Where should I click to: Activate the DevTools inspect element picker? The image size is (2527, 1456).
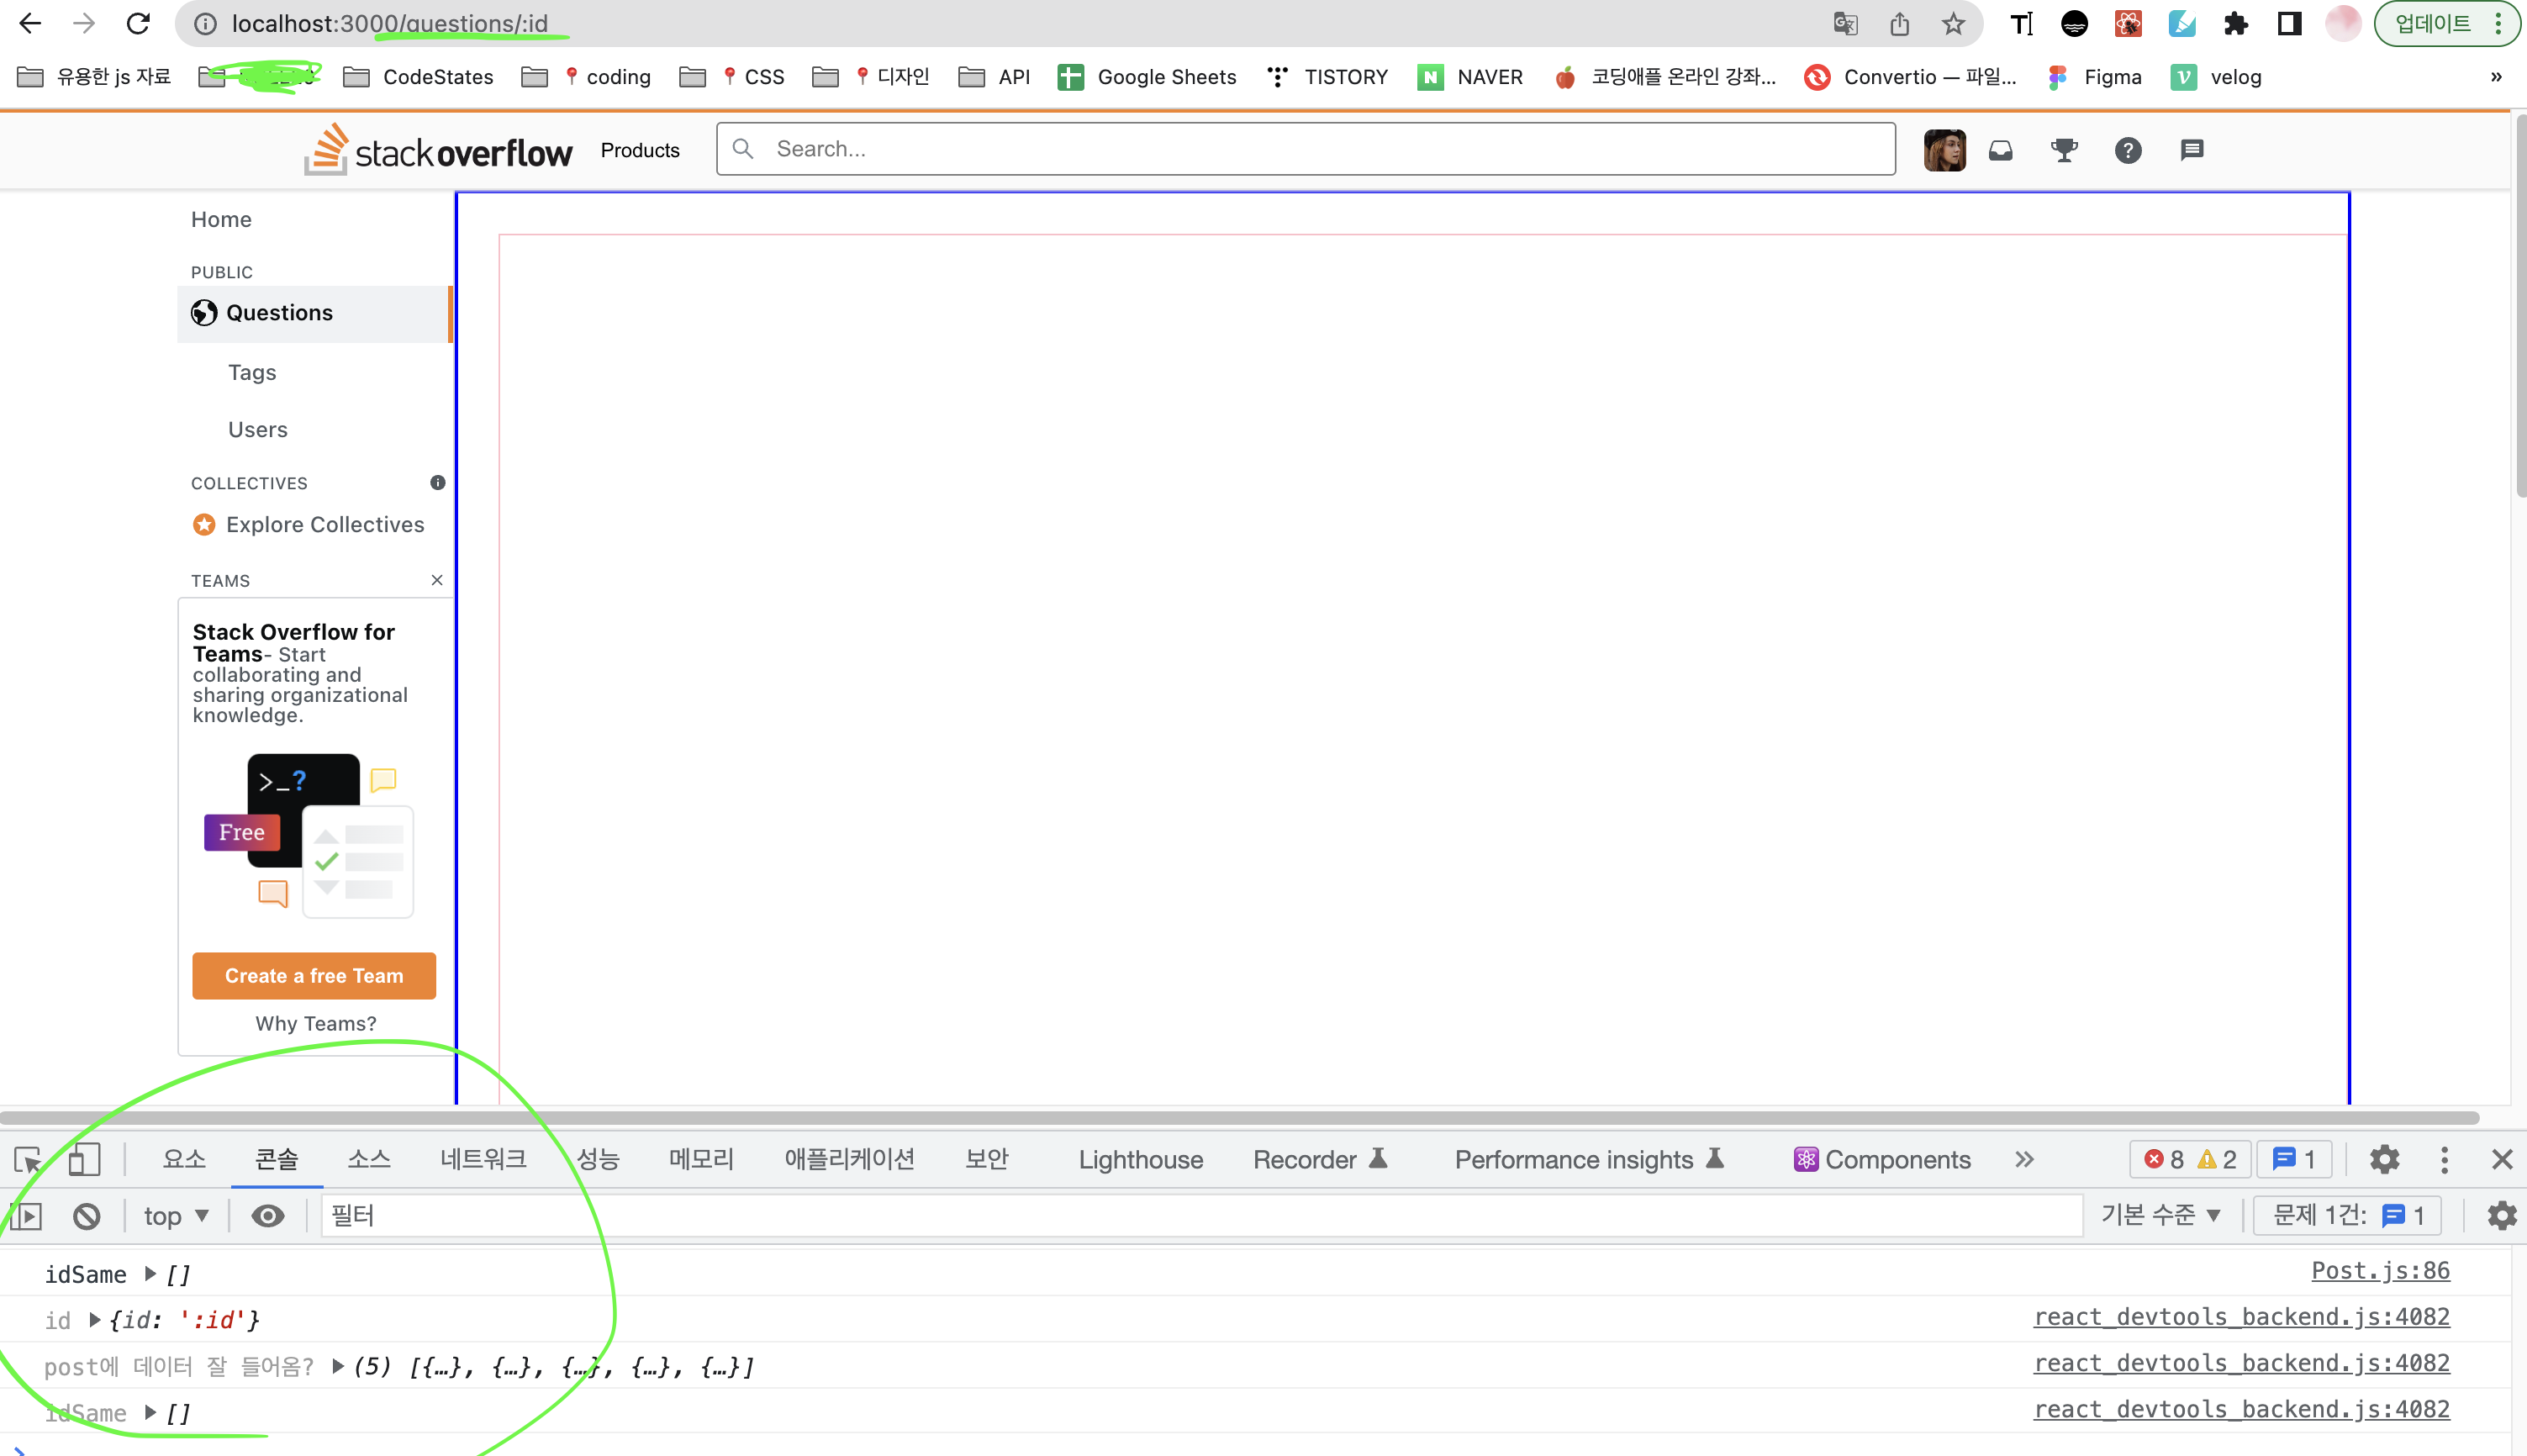tap(28, 1159)
